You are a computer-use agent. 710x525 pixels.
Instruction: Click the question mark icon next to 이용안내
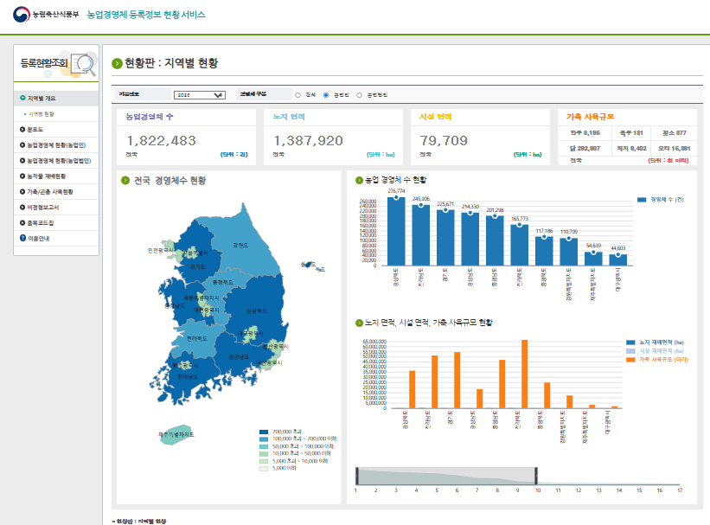click(22, 238)
